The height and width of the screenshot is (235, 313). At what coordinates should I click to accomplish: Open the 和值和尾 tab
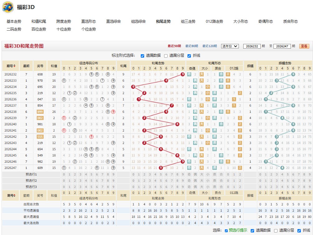(x=39, y=22)
